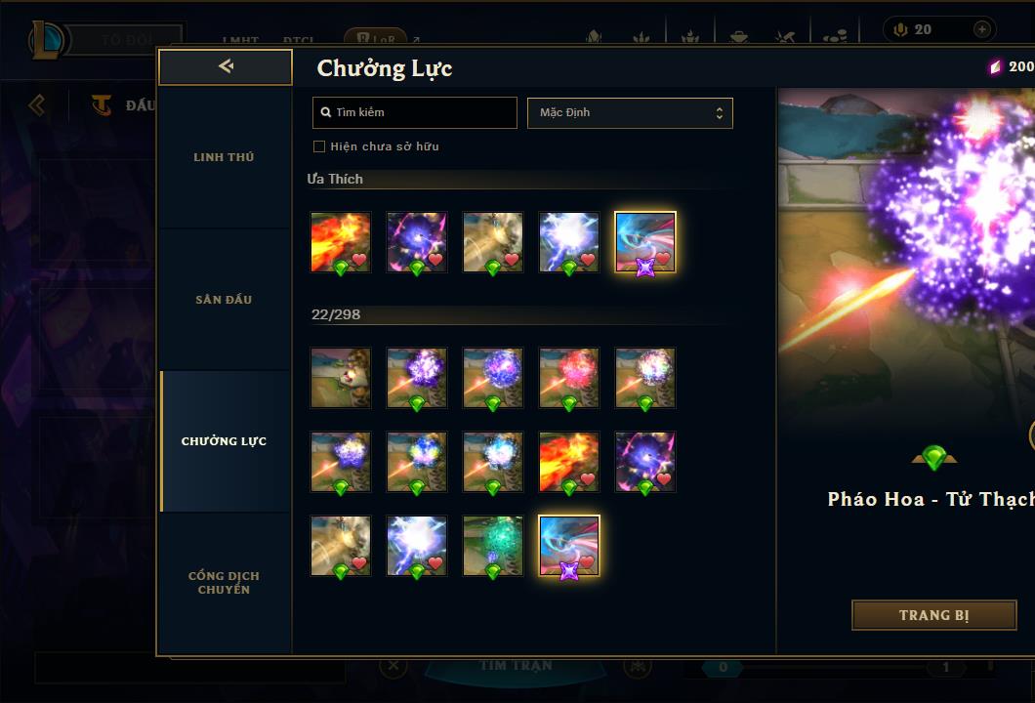Enable the Hiện chưa sở hữu checkbox
This screenshot has width=1035, height=703.
tap(319, 146)
